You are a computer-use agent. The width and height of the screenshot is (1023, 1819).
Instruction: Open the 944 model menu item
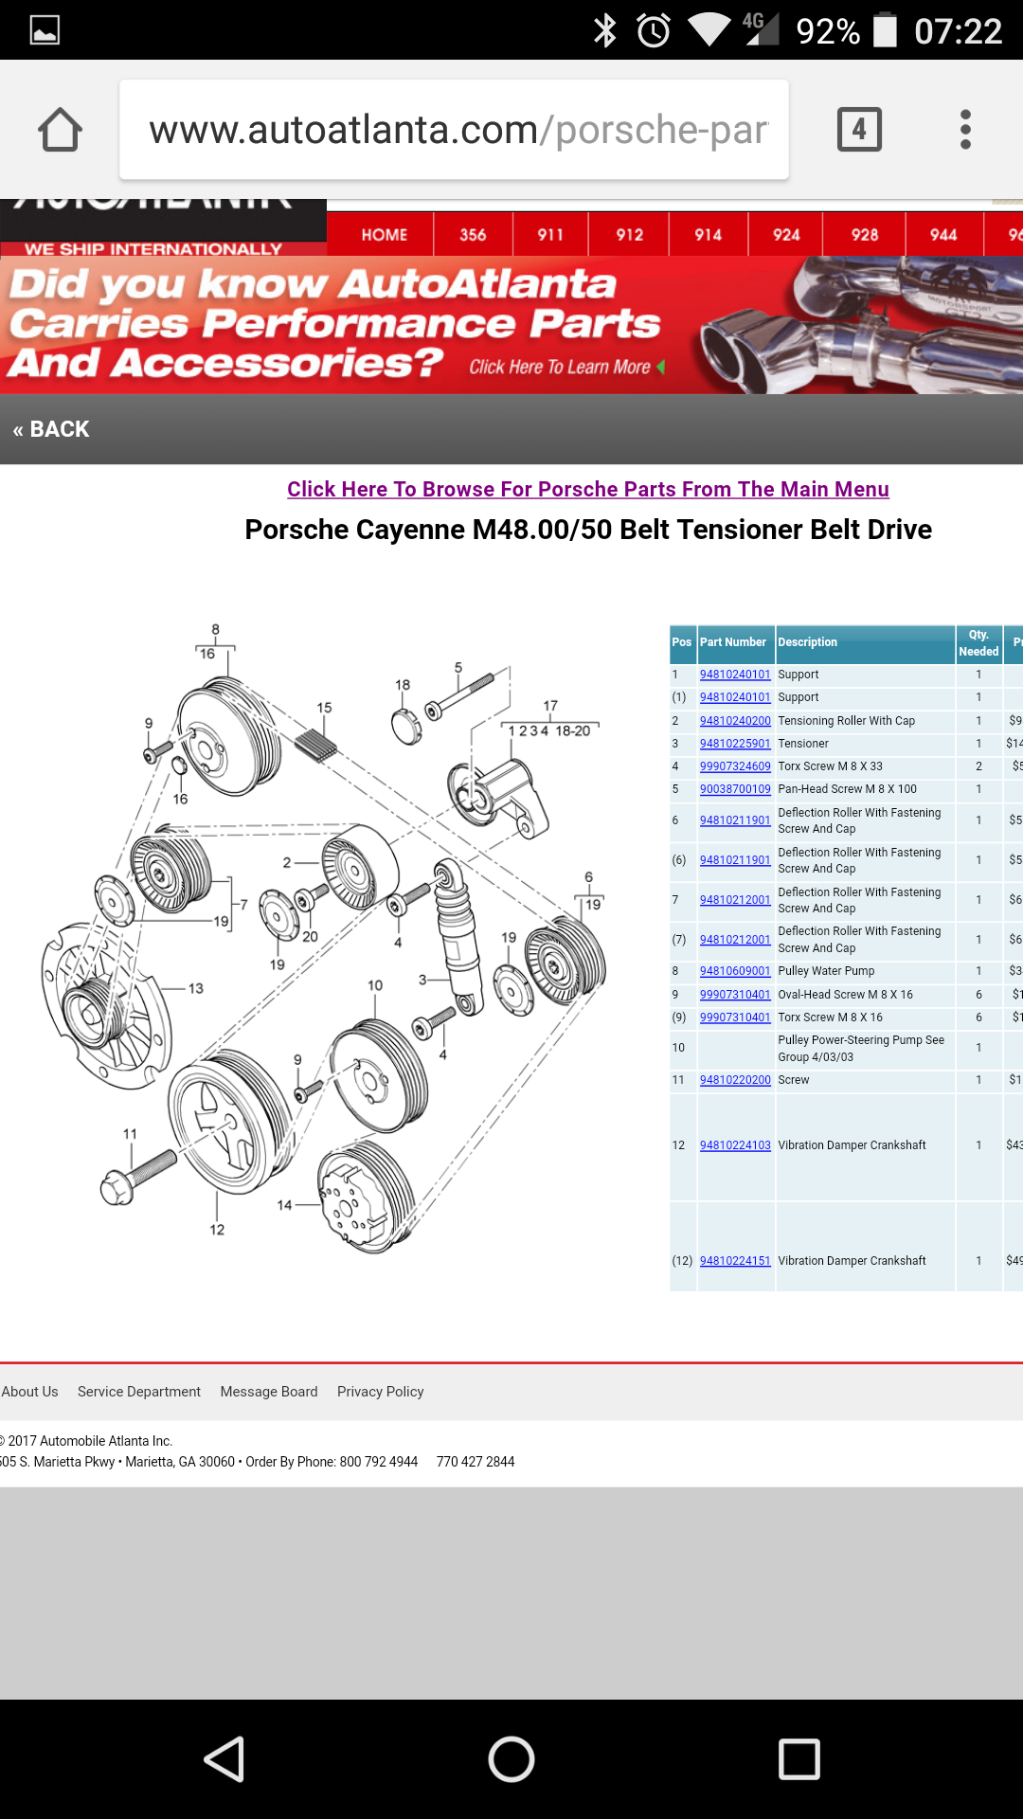pos(943,235)
